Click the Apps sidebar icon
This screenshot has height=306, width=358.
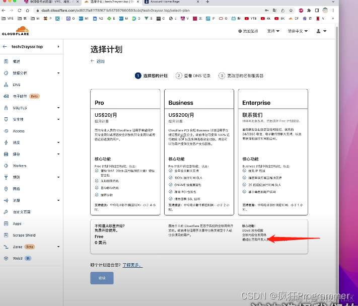[6, 223]
